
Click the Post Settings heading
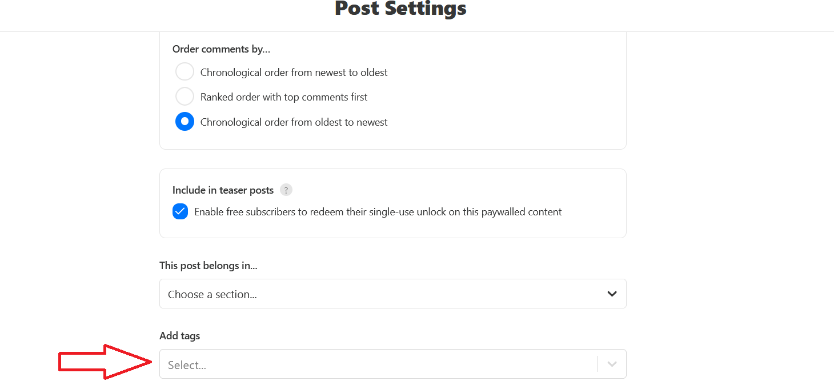pos(400,9)
